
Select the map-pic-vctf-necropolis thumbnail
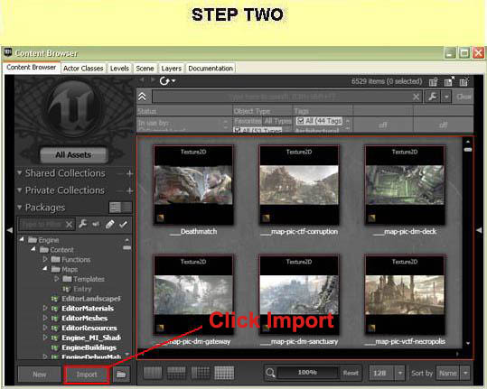click(x=405, y=295)
